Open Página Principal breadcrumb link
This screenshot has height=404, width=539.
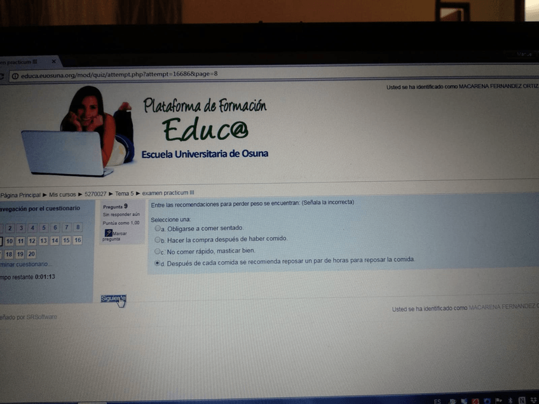point(20,195)
